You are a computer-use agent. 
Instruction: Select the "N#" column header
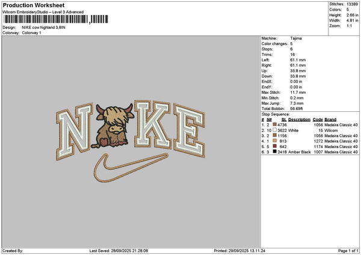pos(269,120)
